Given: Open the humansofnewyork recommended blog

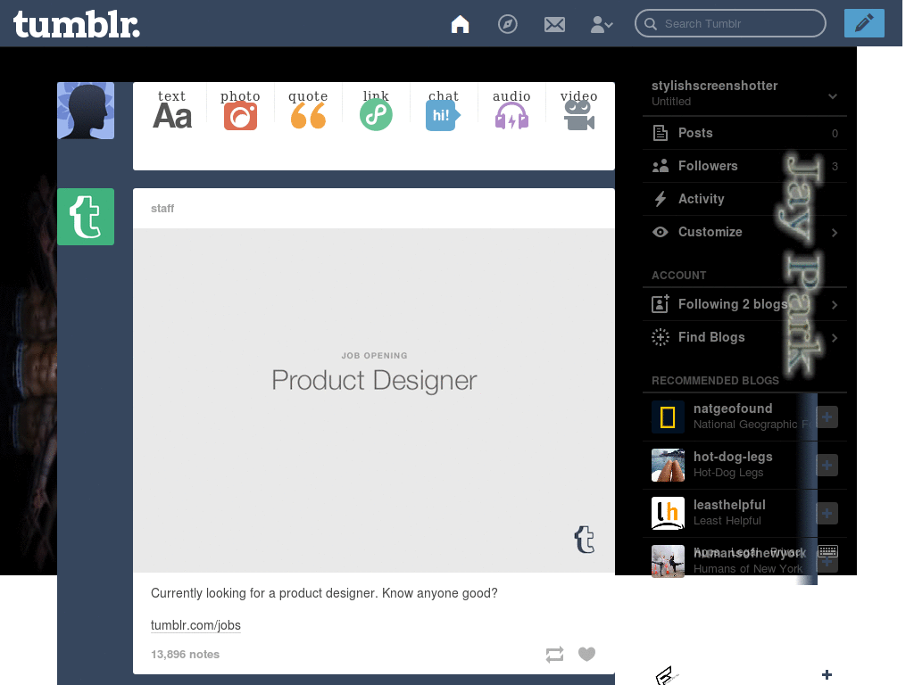Looking at the screenshot, I should click(750, 553).
